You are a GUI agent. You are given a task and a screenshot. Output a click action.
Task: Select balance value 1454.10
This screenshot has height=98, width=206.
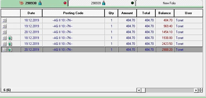click(x=167, y=32)
